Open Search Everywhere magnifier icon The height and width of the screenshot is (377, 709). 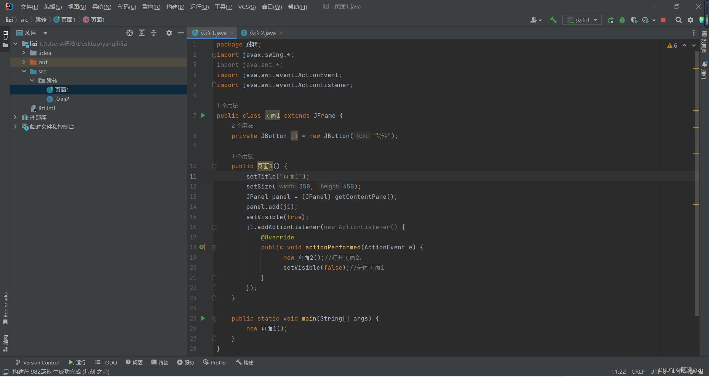678,20
